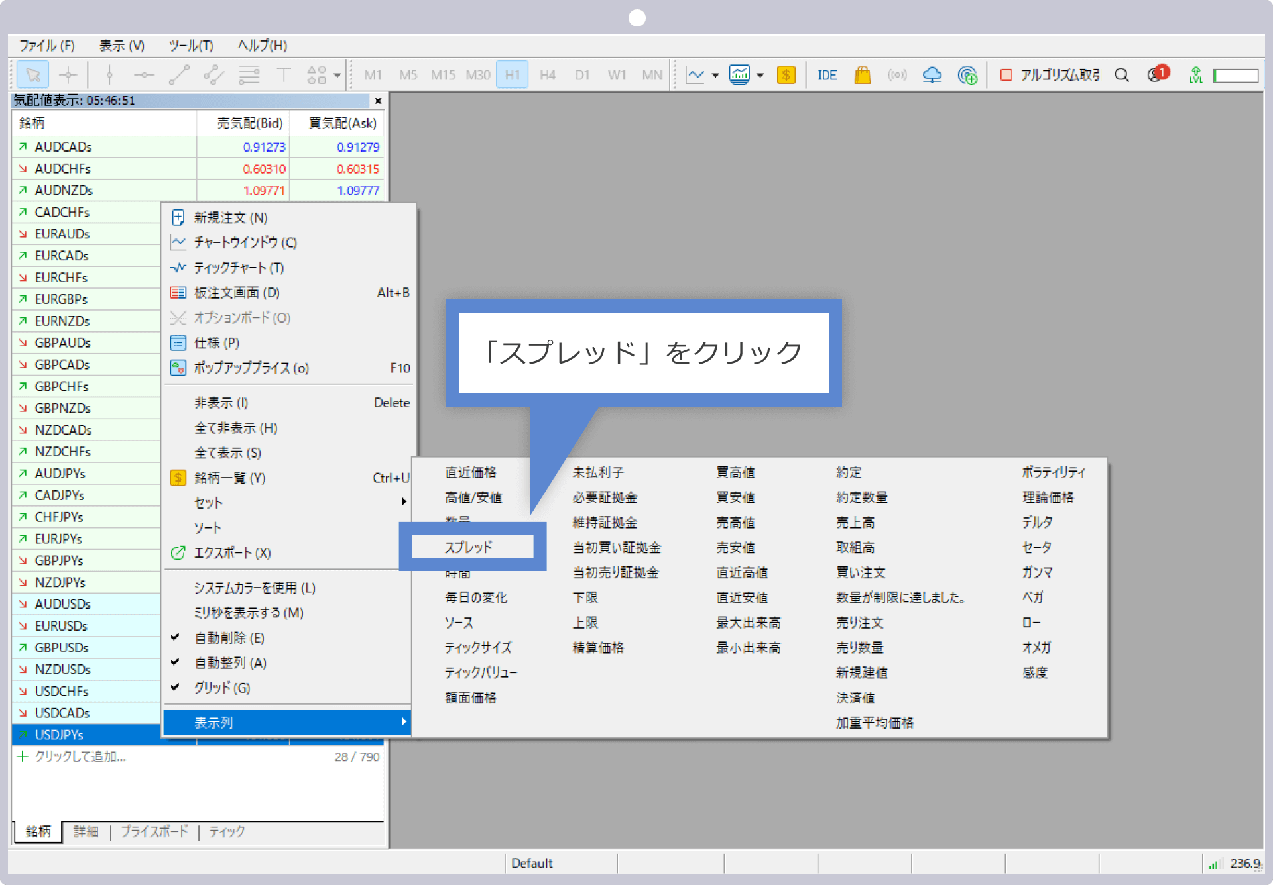Screen dimensions: 1273x885
Task: Open the VPS cloud hosting icon
Action: 932,75
